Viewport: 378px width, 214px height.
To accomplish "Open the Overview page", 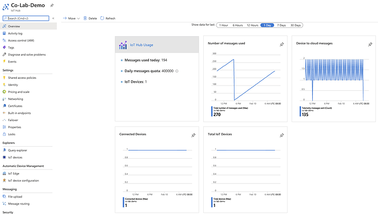I will [28, 26].
